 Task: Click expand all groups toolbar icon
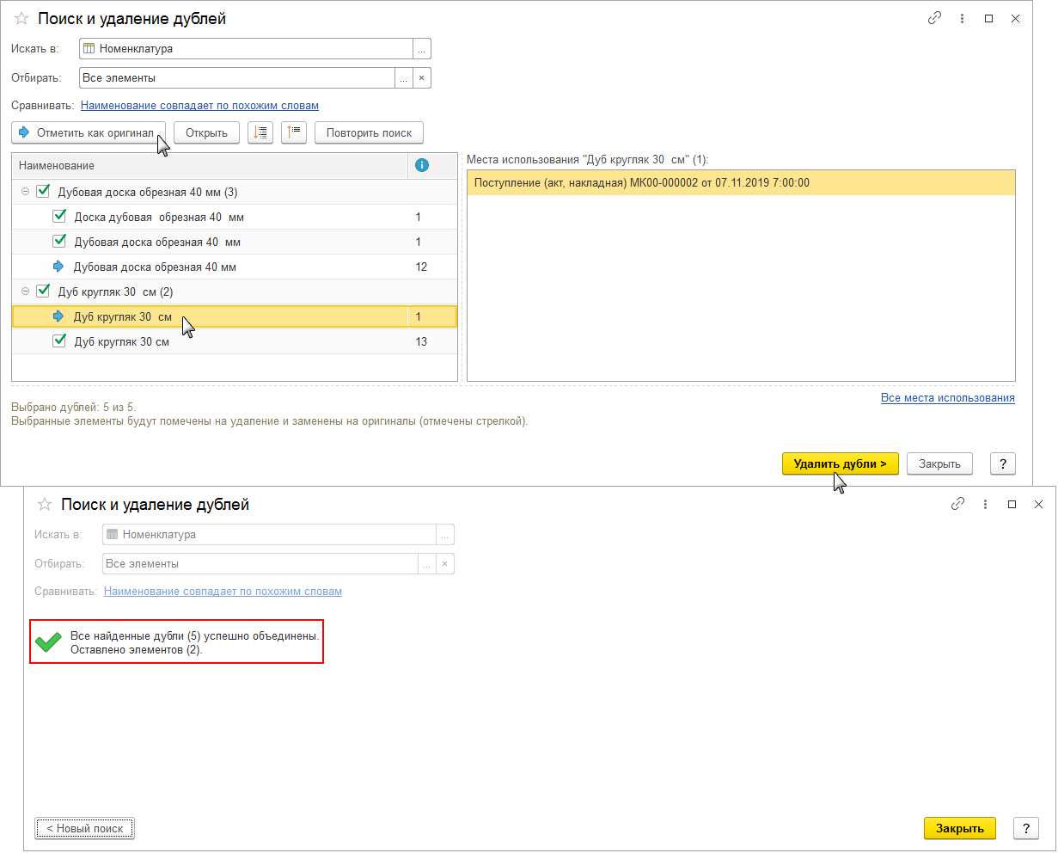click(x=260, y=132)
